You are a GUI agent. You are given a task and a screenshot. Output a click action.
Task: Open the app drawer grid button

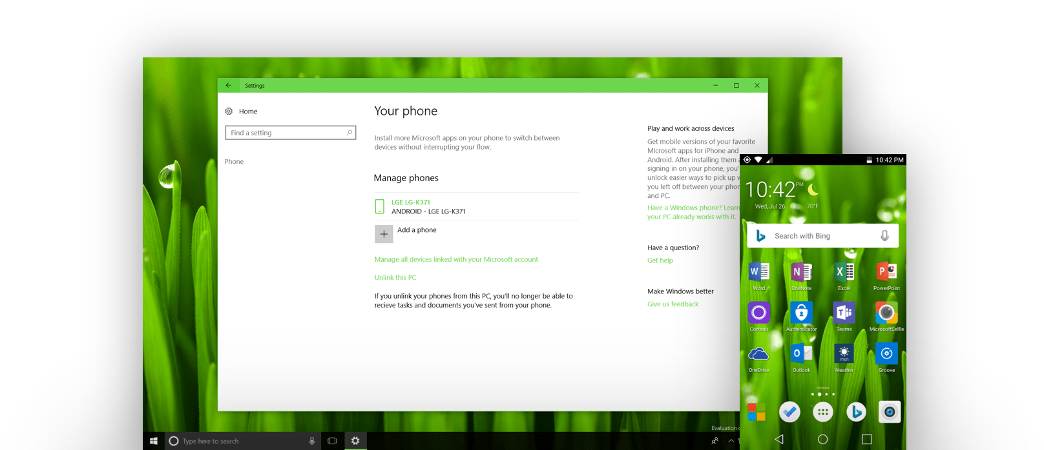823,412
